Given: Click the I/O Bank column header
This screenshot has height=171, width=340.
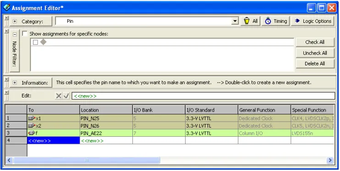Looking at the screenshot, I should (159, 110).
